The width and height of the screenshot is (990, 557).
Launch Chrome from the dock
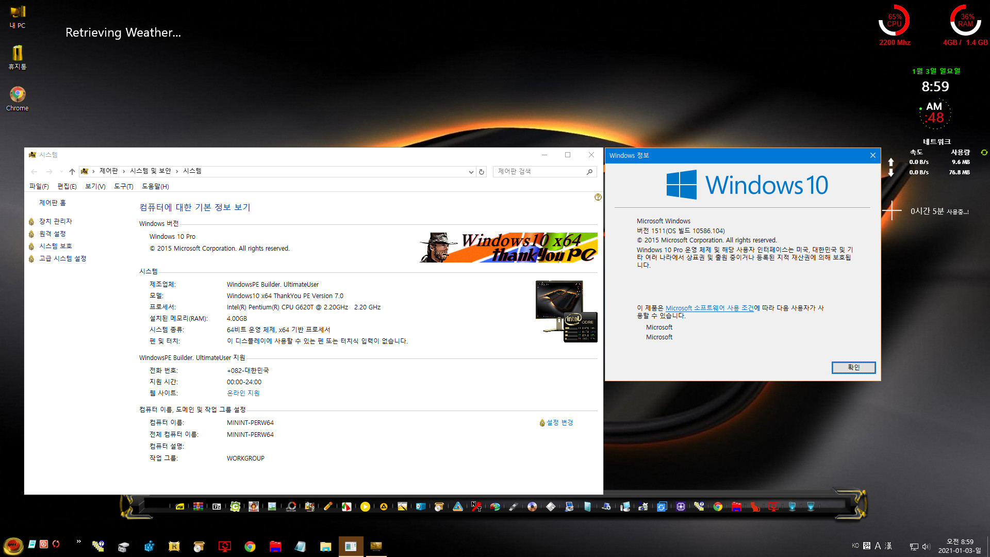point(718,506)
